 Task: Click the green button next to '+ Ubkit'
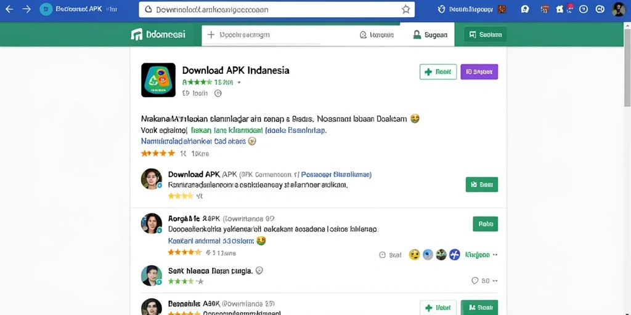479,308
